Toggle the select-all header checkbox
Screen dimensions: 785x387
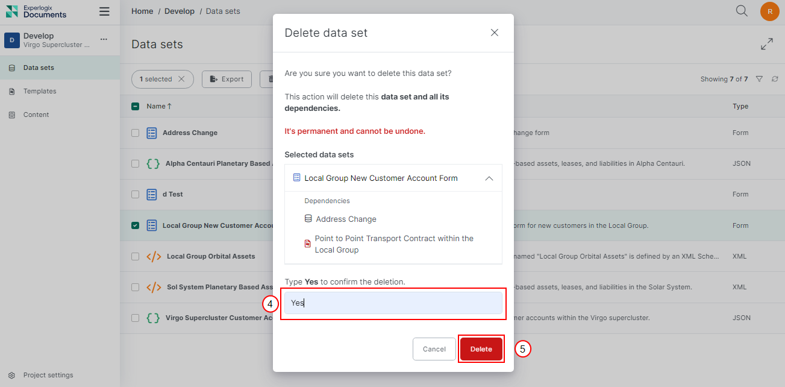(x=136, y=106)
